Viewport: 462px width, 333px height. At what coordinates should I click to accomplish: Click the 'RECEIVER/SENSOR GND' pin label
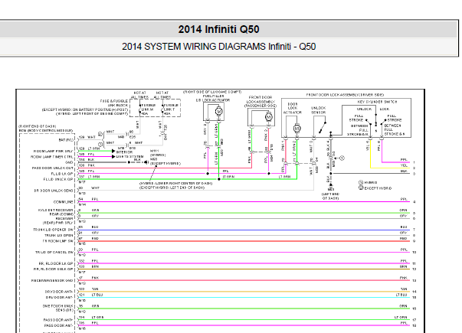(52, 281)
